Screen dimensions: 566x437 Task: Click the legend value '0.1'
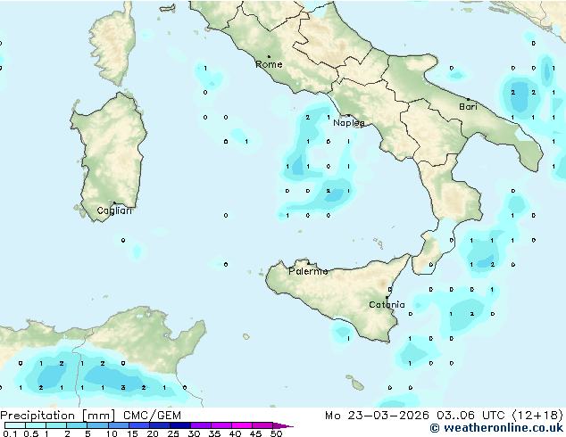(10, 433)
